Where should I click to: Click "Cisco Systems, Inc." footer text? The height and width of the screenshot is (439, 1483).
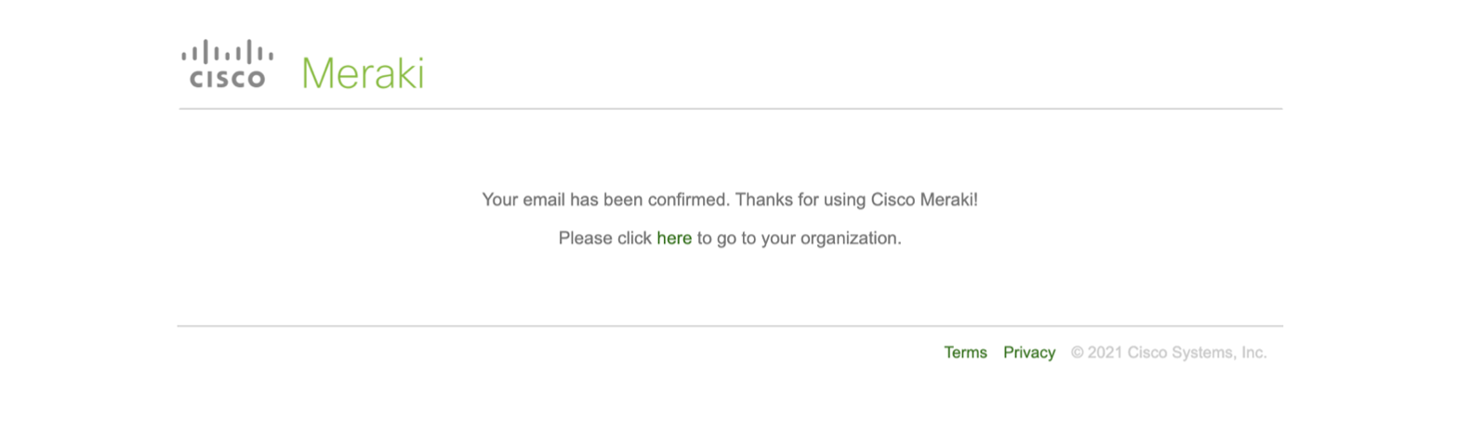point(1197,353)
